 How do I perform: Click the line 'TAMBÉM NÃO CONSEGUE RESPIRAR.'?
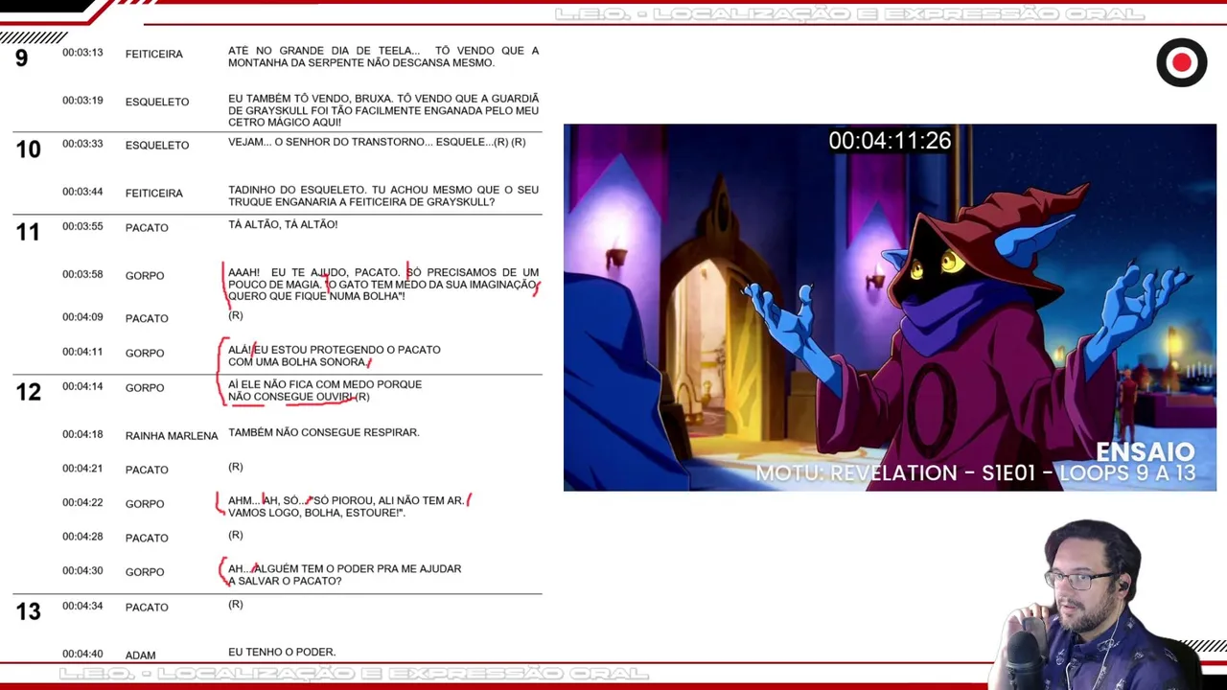[323, 433]
